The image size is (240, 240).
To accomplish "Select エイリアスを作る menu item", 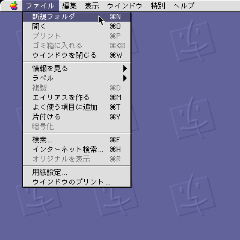I will [x=77, y=98].
